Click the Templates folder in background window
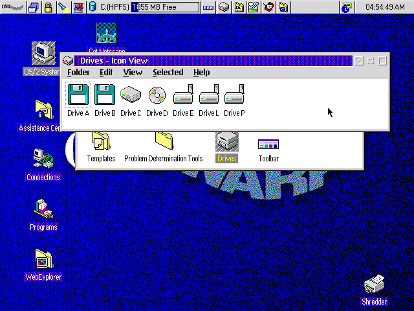The height and width of the screenshot is (311, 414). coord(101,141)
